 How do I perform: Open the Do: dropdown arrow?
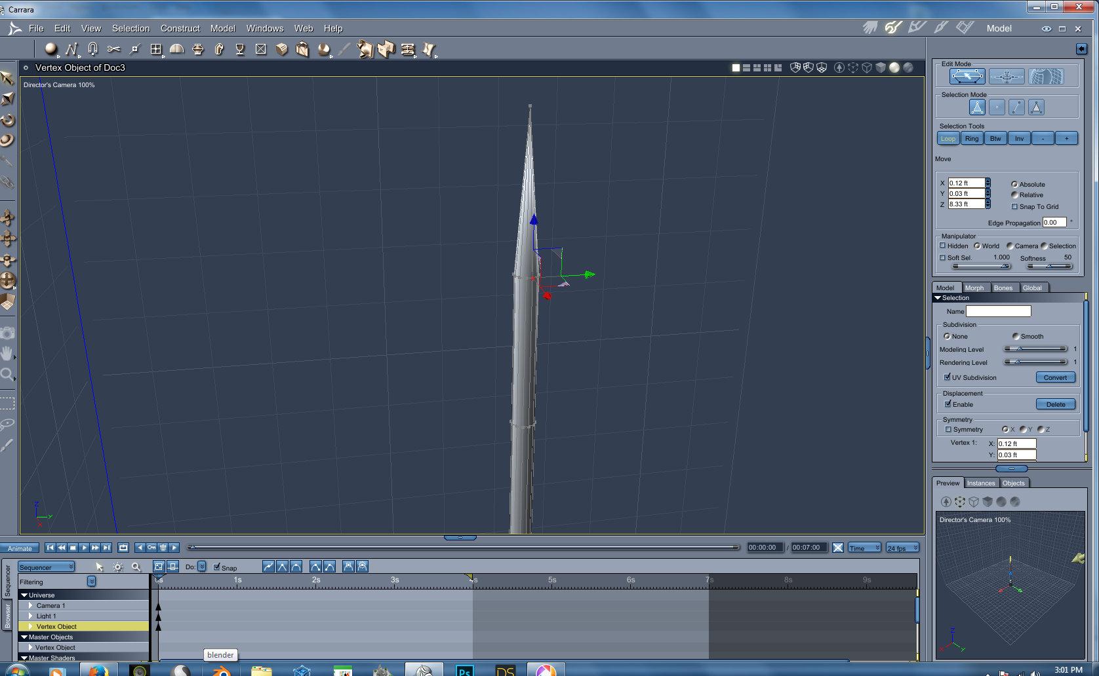tap(201, 567)
